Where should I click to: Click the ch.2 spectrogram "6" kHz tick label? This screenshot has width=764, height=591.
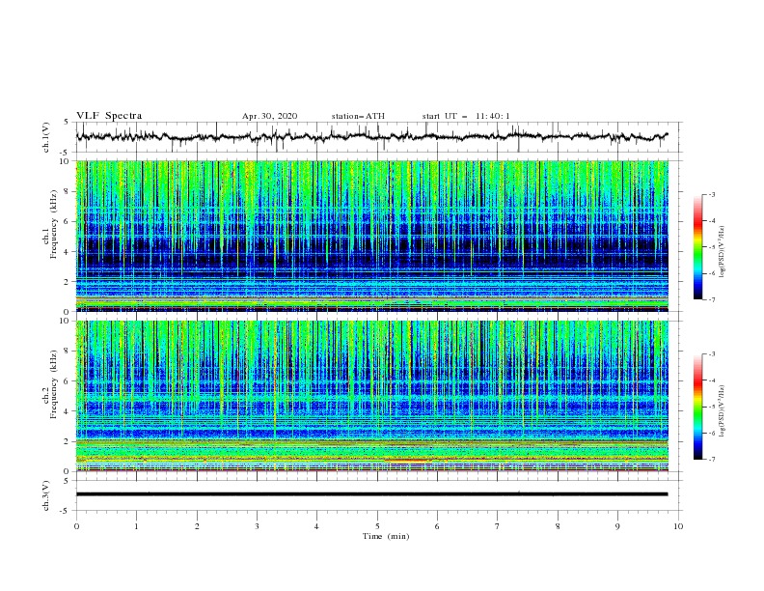coord(68,381)
